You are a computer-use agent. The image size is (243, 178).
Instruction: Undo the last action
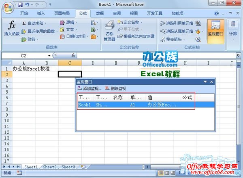(27, 5)
